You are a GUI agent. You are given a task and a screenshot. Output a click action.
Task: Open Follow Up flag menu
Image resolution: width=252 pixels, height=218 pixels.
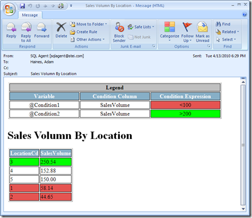187,32
